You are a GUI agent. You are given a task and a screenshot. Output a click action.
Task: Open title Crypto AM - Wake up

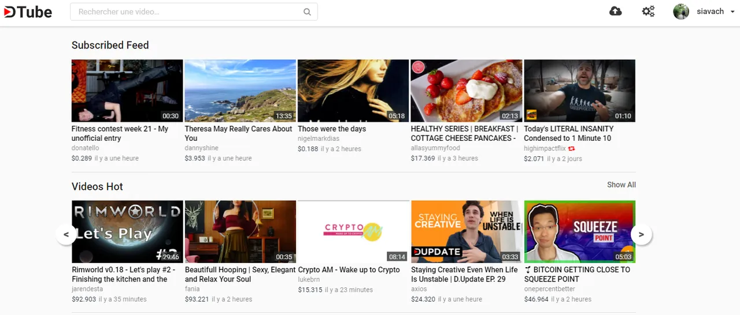[349, 269]
